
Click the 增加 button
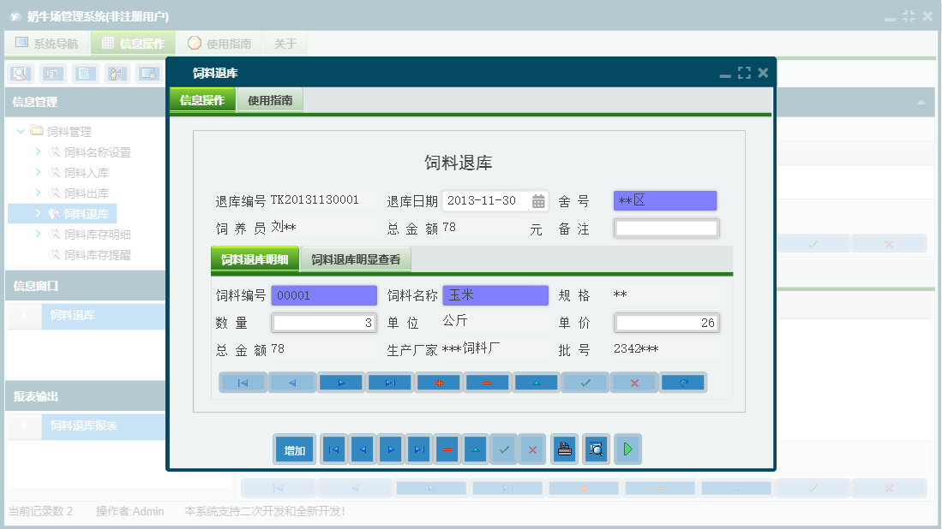click(x=295, y=449)
